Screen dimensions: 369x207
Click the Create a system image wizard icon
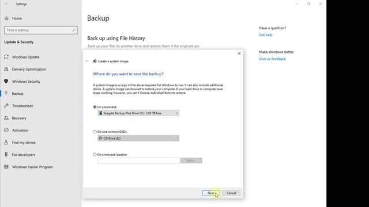pyautogui.click(x=95, y=61)
